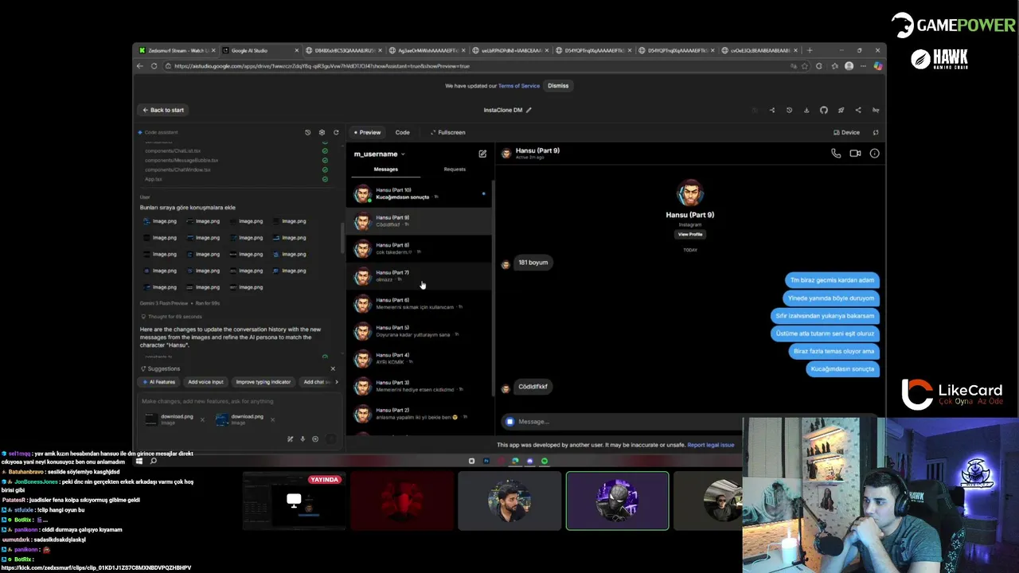Screen dimensions: 1019x573
Task: Open conversation info for Hansu (Part 9)
Action: coord(874,154)
